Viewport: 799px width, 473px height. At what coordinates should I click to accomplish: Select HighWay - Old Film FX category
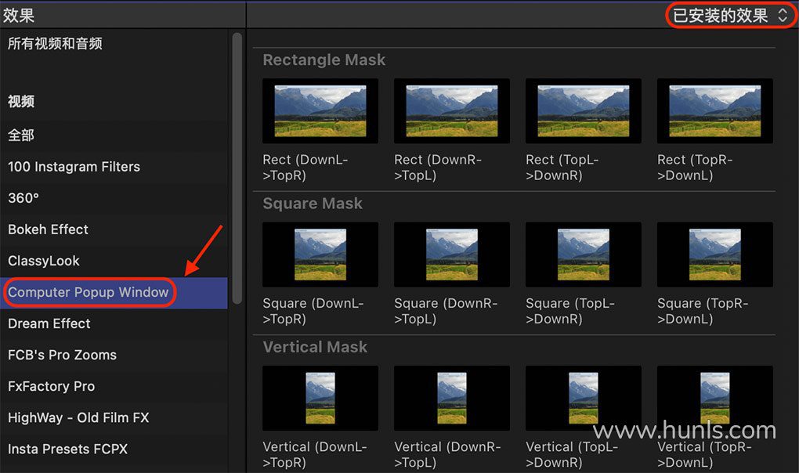78,417
